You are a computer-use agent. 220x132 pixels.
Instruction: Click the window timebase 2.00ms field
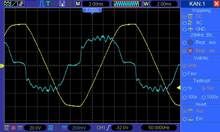tap(164, 4)
